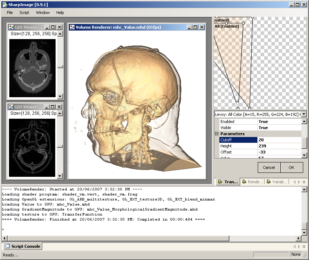Maximize the Volume Renderer child window
This screenshot has width=309, height=260.
point(195,27)
